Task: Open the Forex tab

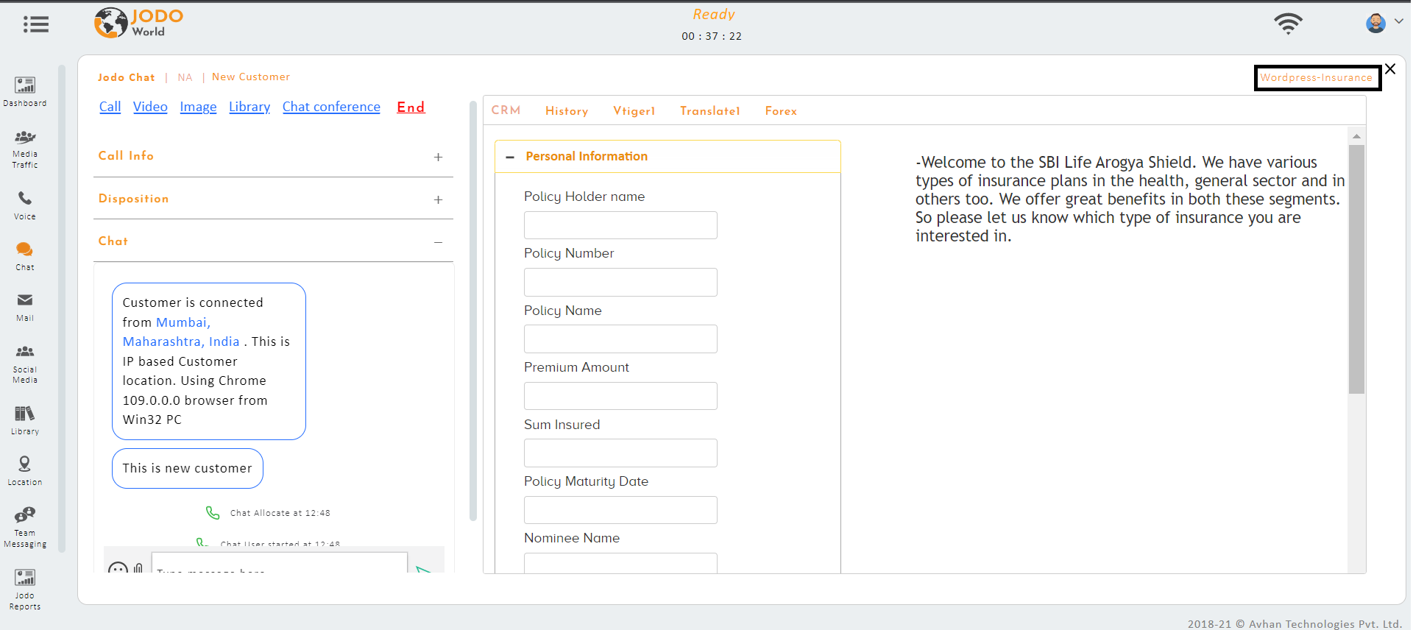Action: [x=781, y=111]
